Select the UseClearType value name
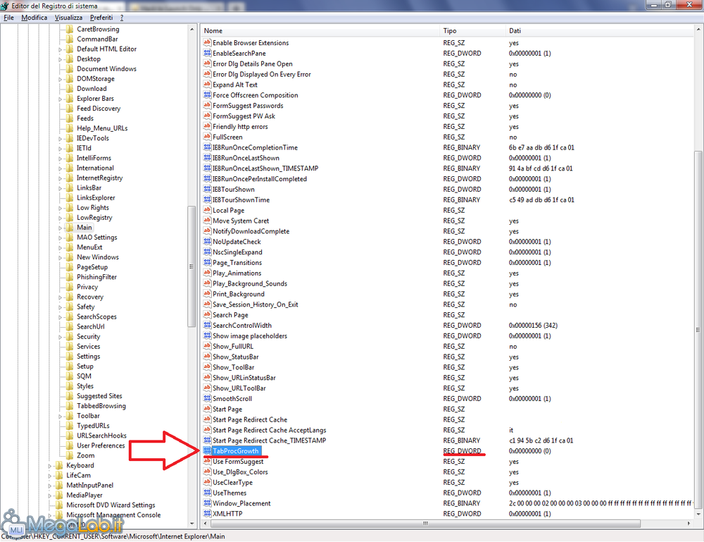The width and height of the screenshot is (704, 542). (232, 482)
